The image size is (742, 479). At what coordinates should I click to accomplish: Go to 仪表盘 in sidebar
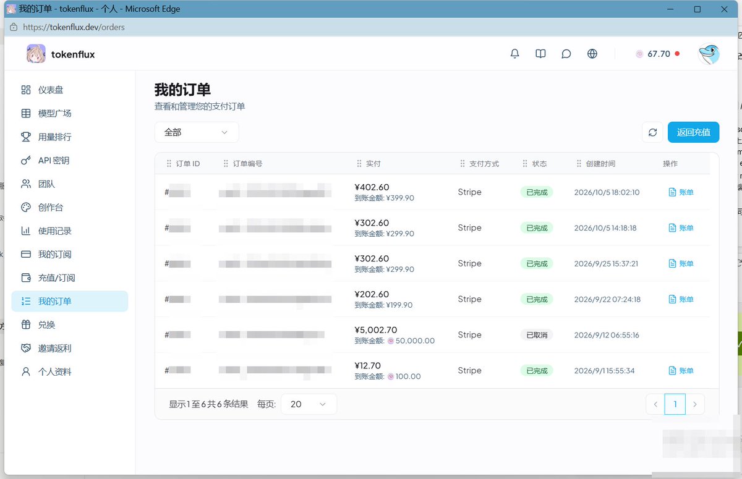click(x=70, y=90)
